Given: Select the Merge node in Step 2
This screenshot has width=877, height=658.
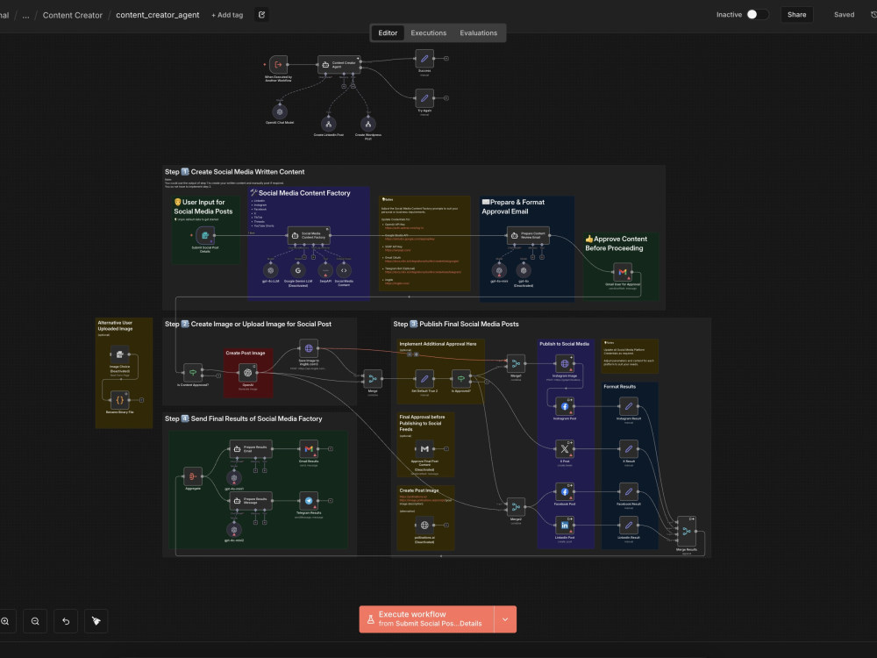Looking at the screenshot, I should pyautogui.click(x=373, y=379).
